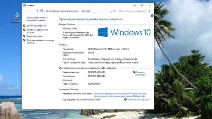Go up one level with the up arrow
Viewport: 212px width, 119px height.
click(x=37, y=11)
